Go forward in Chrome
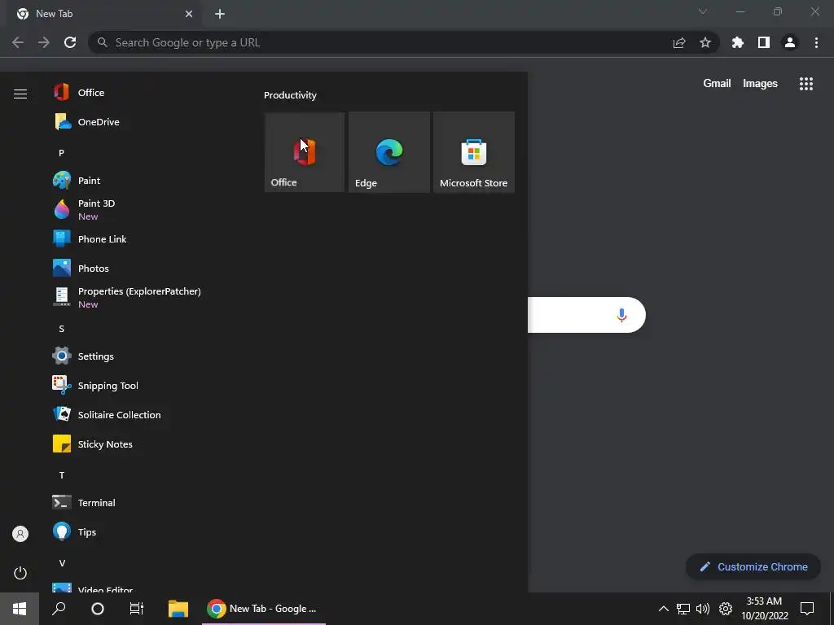The width and height of the screenshot is (834, 625). (x=44, y=42)
